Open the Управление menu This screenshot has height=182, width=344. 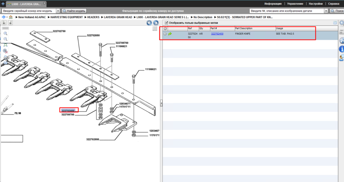tap(295, 4)
